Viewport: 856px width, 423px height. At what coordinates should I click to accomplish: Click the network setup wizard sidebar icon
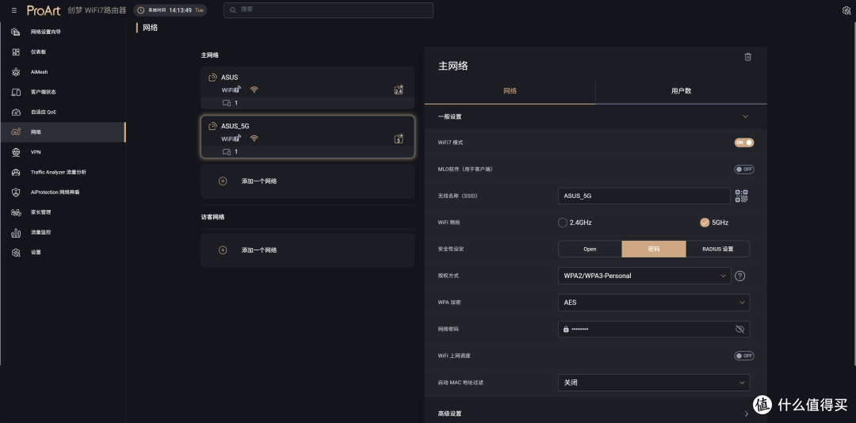click(x=16, y=32)
